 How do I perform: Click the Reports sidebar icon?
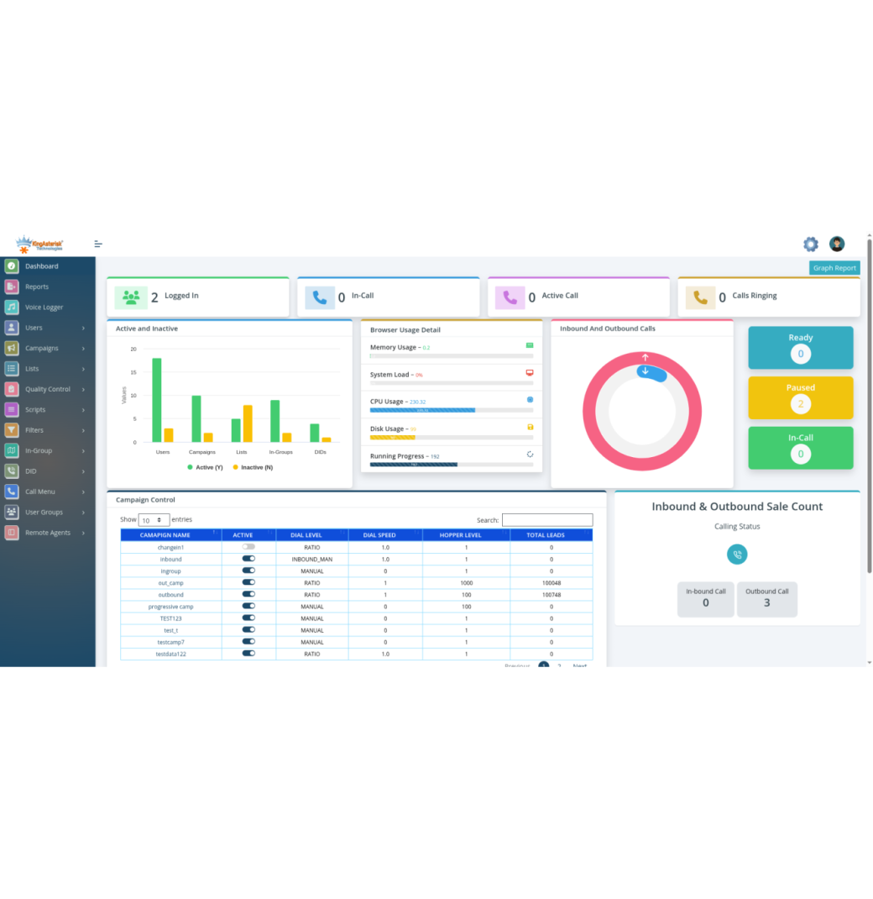coord(12,287)
